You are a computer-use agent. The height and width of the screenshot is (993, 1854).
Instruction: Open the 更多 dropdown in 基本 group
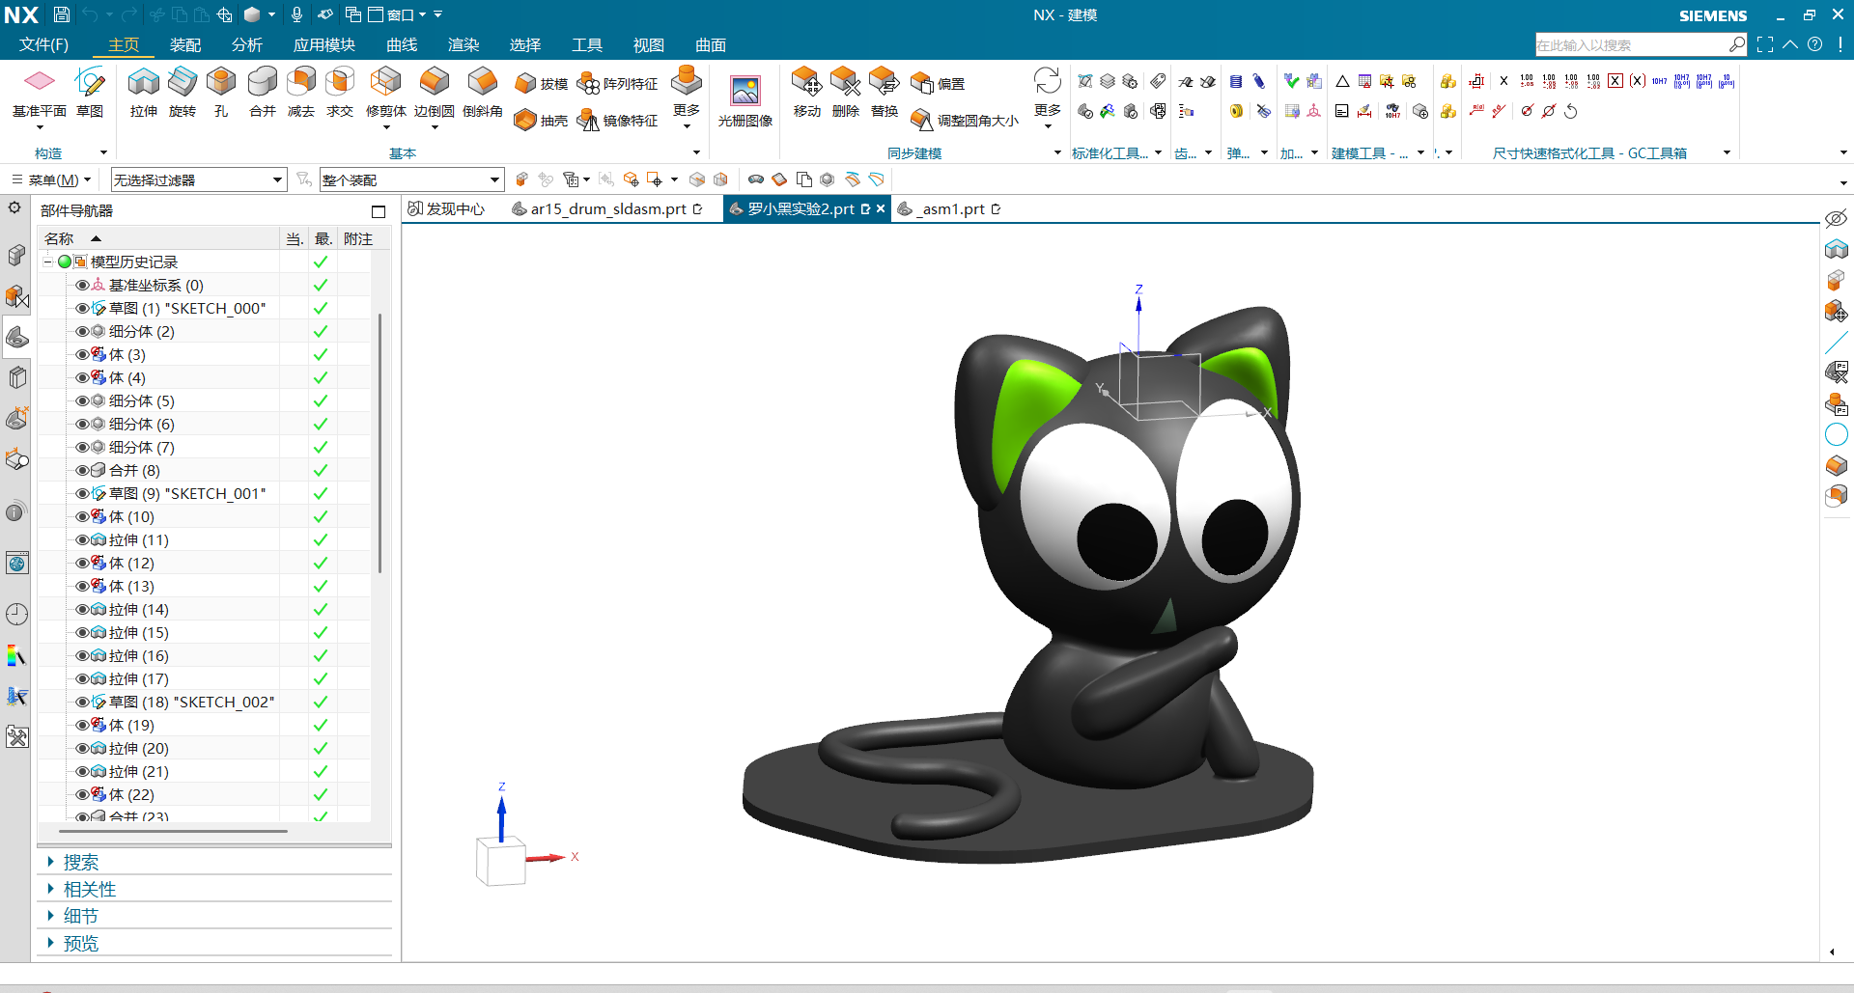(687, 97)
